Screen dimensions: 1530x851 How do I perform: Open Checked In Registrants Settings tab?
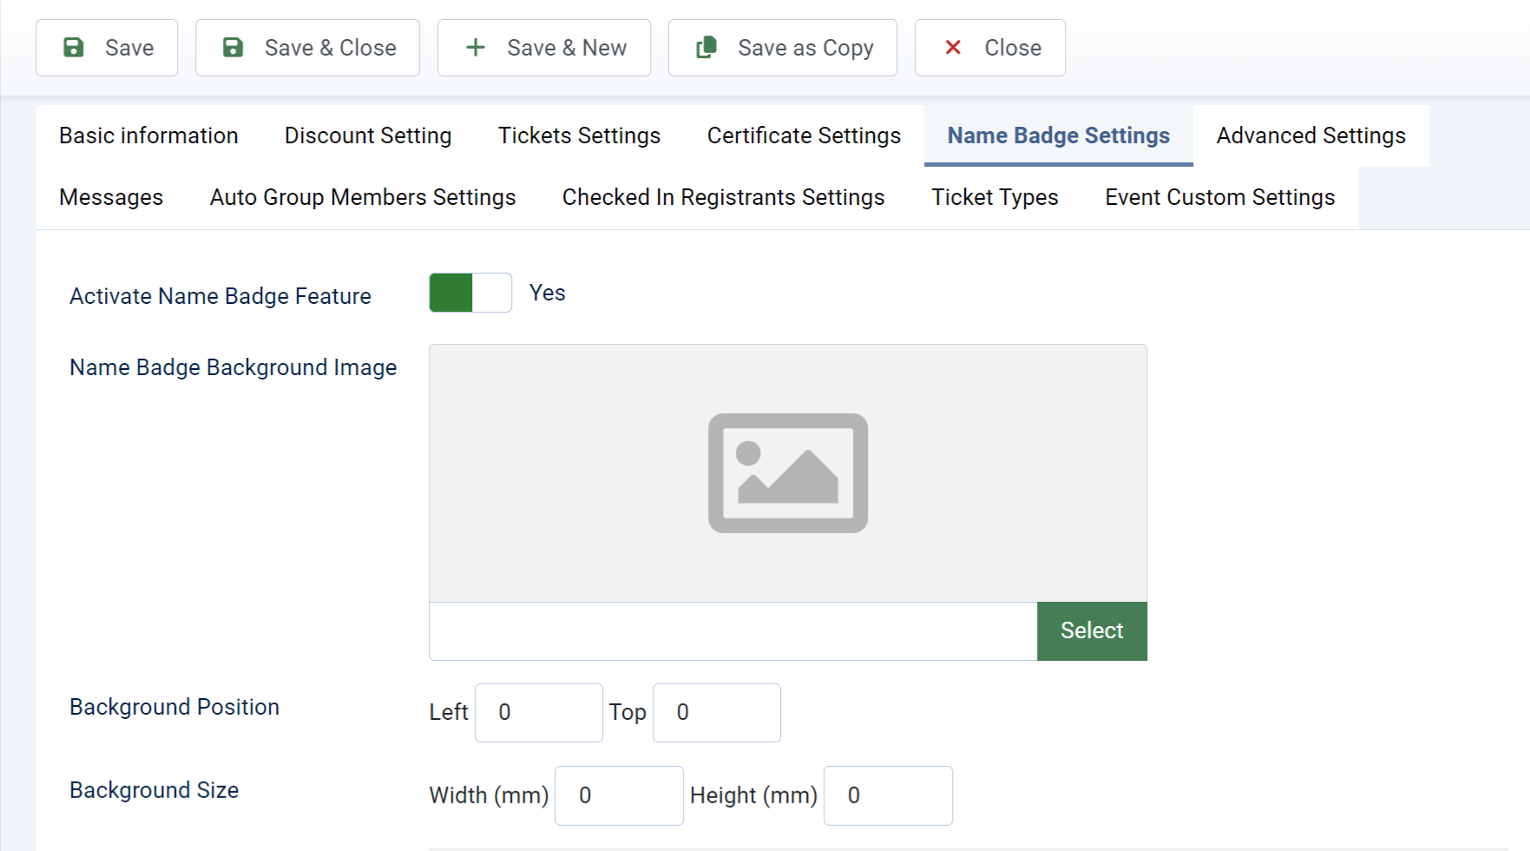(x=723, y=197)
